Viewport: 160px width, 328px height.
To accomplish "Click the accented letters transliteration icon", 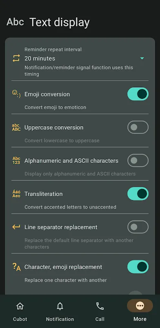I will click(16, 194).
